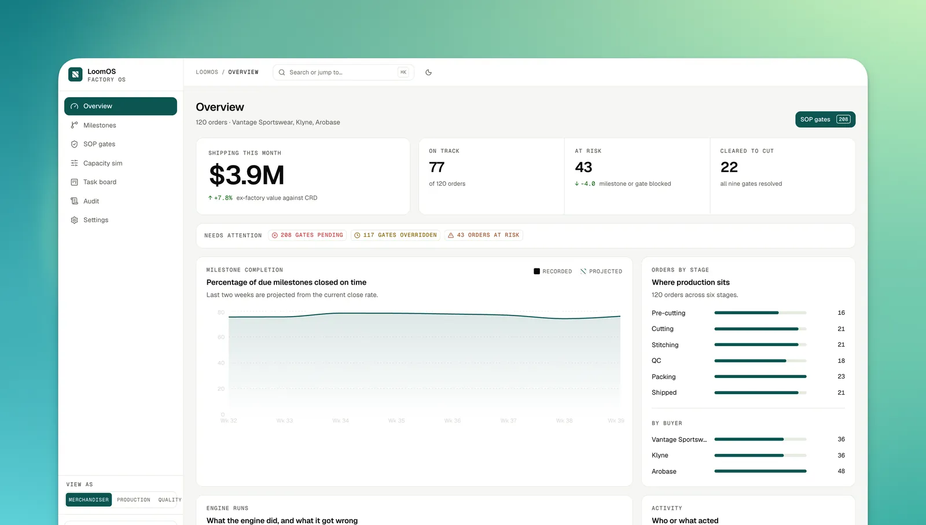Viewport: 926px width, 525px height.
Task: Click the Projected legend hatched swatch
Action: pyautogui.click(x=583, y=271)
